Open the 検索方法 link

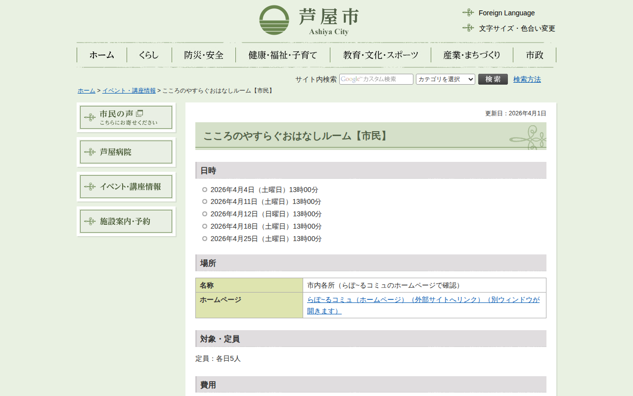click(x=527, y=79)
